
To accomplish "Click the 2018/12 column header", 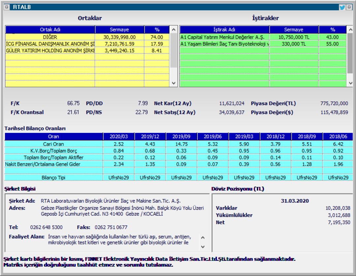I will coord(275,137).
